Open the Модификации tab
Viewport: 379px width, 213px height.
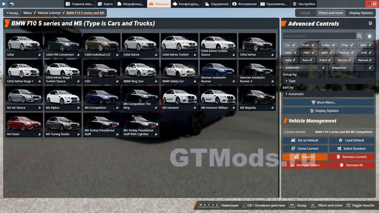pos(131,4)
